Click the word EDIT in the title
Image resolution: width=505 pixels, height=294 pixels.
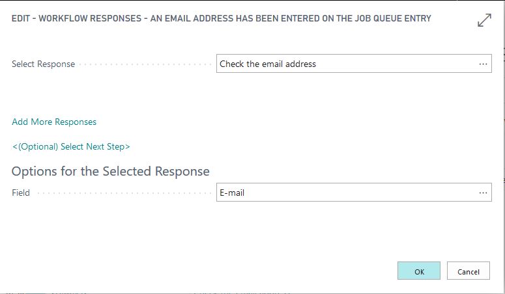pyautogui.click(x=22, y=19)
